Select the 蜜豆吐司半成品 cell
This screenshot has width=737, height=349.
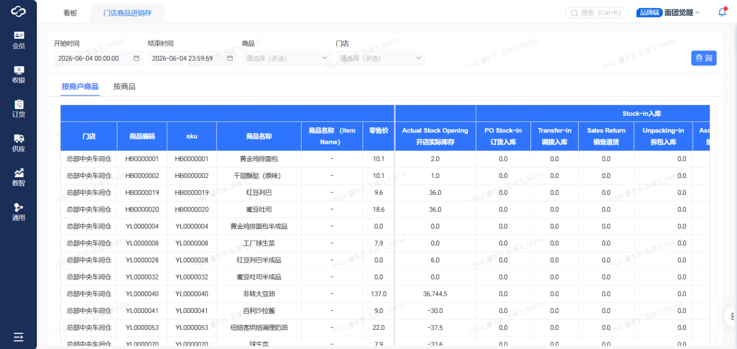259,277
